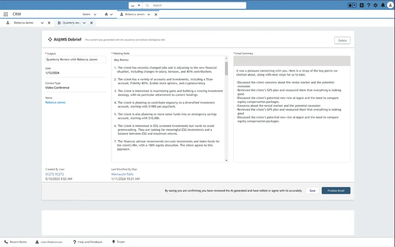Open Scope in the utility bar
This screenshot has height=247, width=395.
click(x=118, y=242)
